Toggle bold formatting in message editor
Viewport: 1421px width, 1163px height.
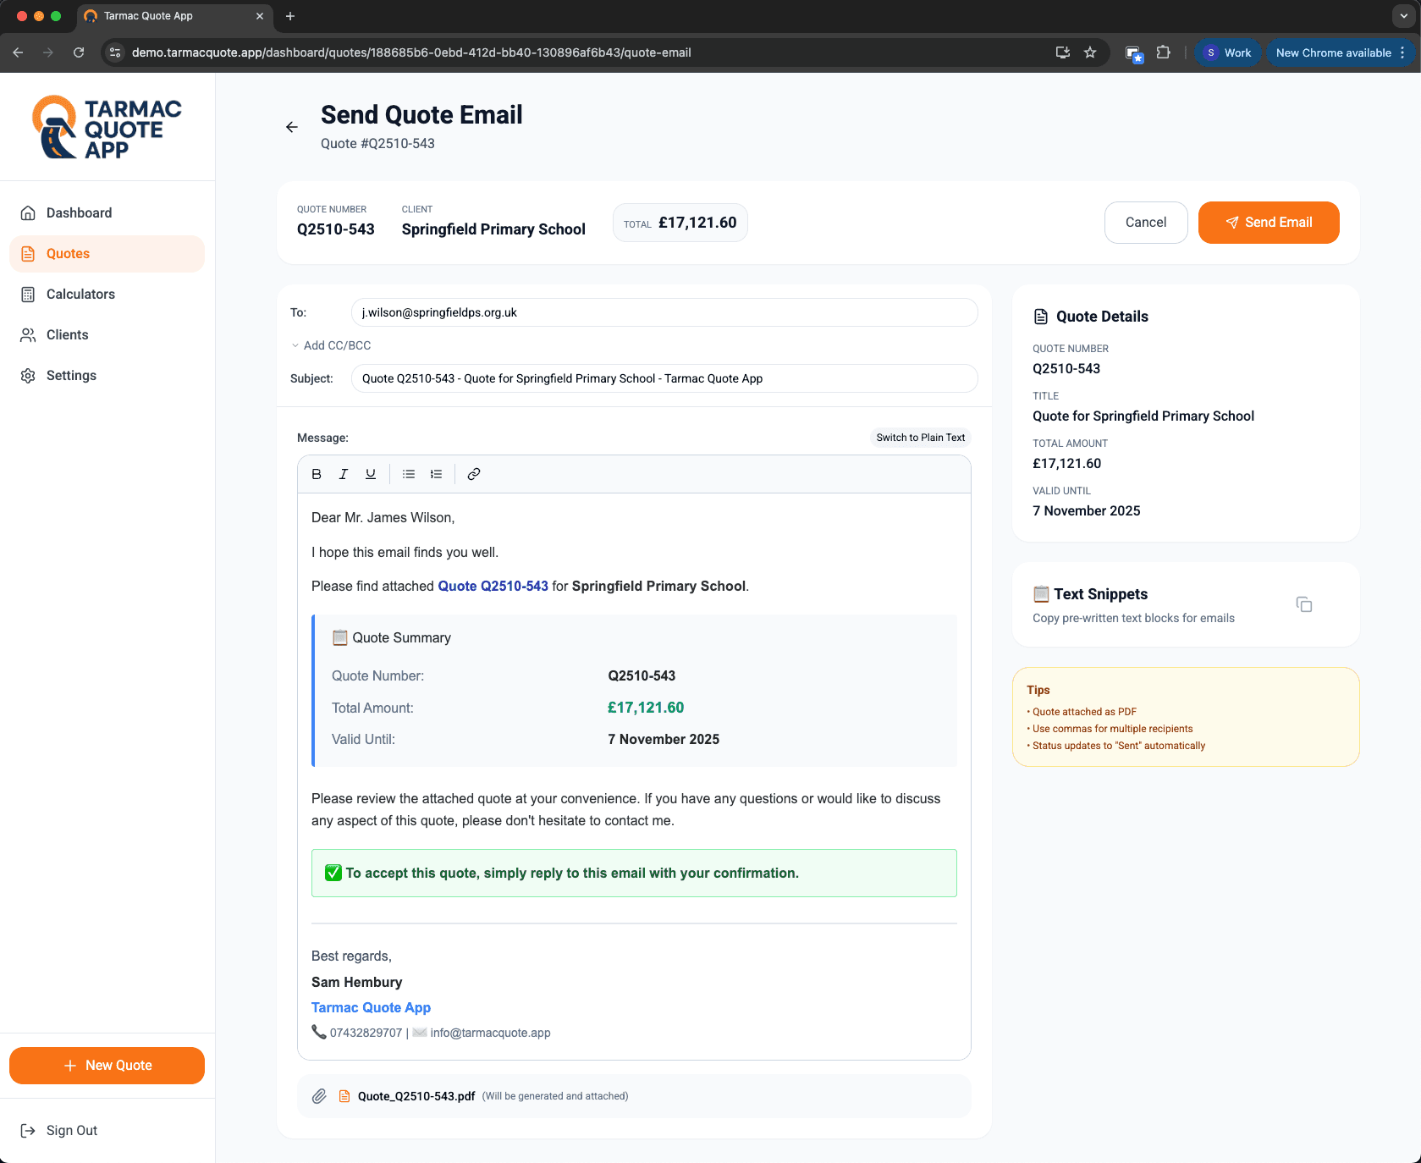317,474
